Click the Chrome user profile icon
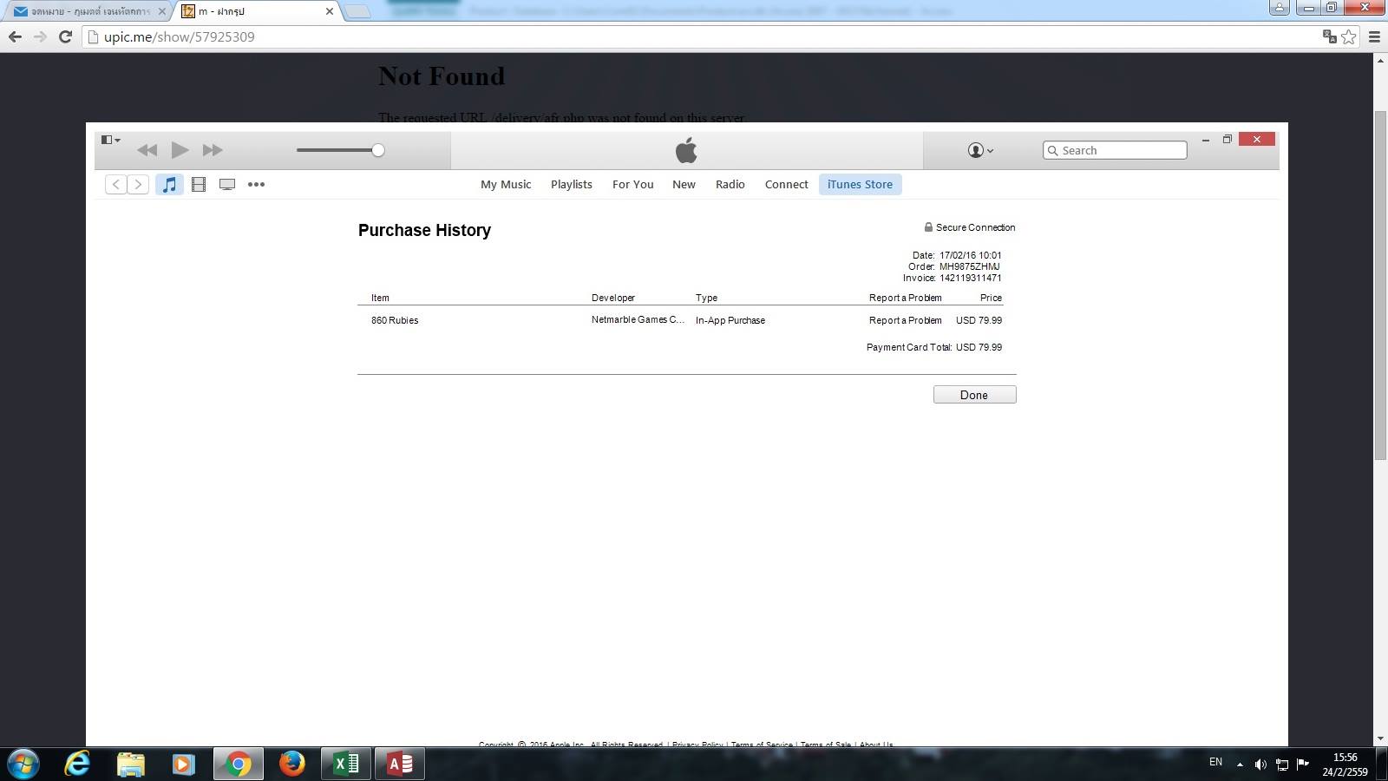 [1279, 8]
